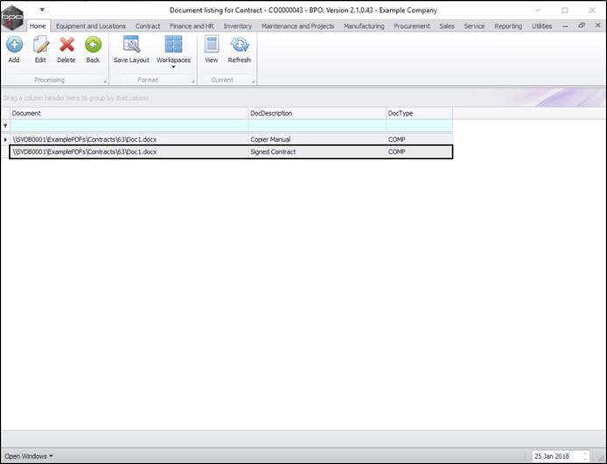Sort by the DocDescription column header

coord(317,113)
